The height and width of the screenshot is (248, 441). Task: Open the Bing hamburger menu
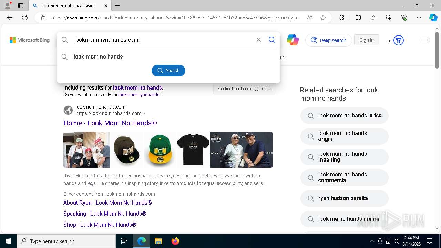coord(424,40)
